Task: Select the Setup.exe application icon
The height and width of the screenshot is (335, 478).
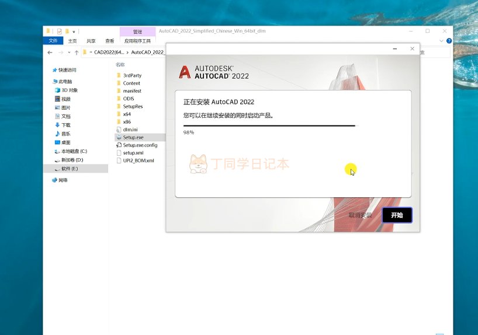Action: (119, 137)
